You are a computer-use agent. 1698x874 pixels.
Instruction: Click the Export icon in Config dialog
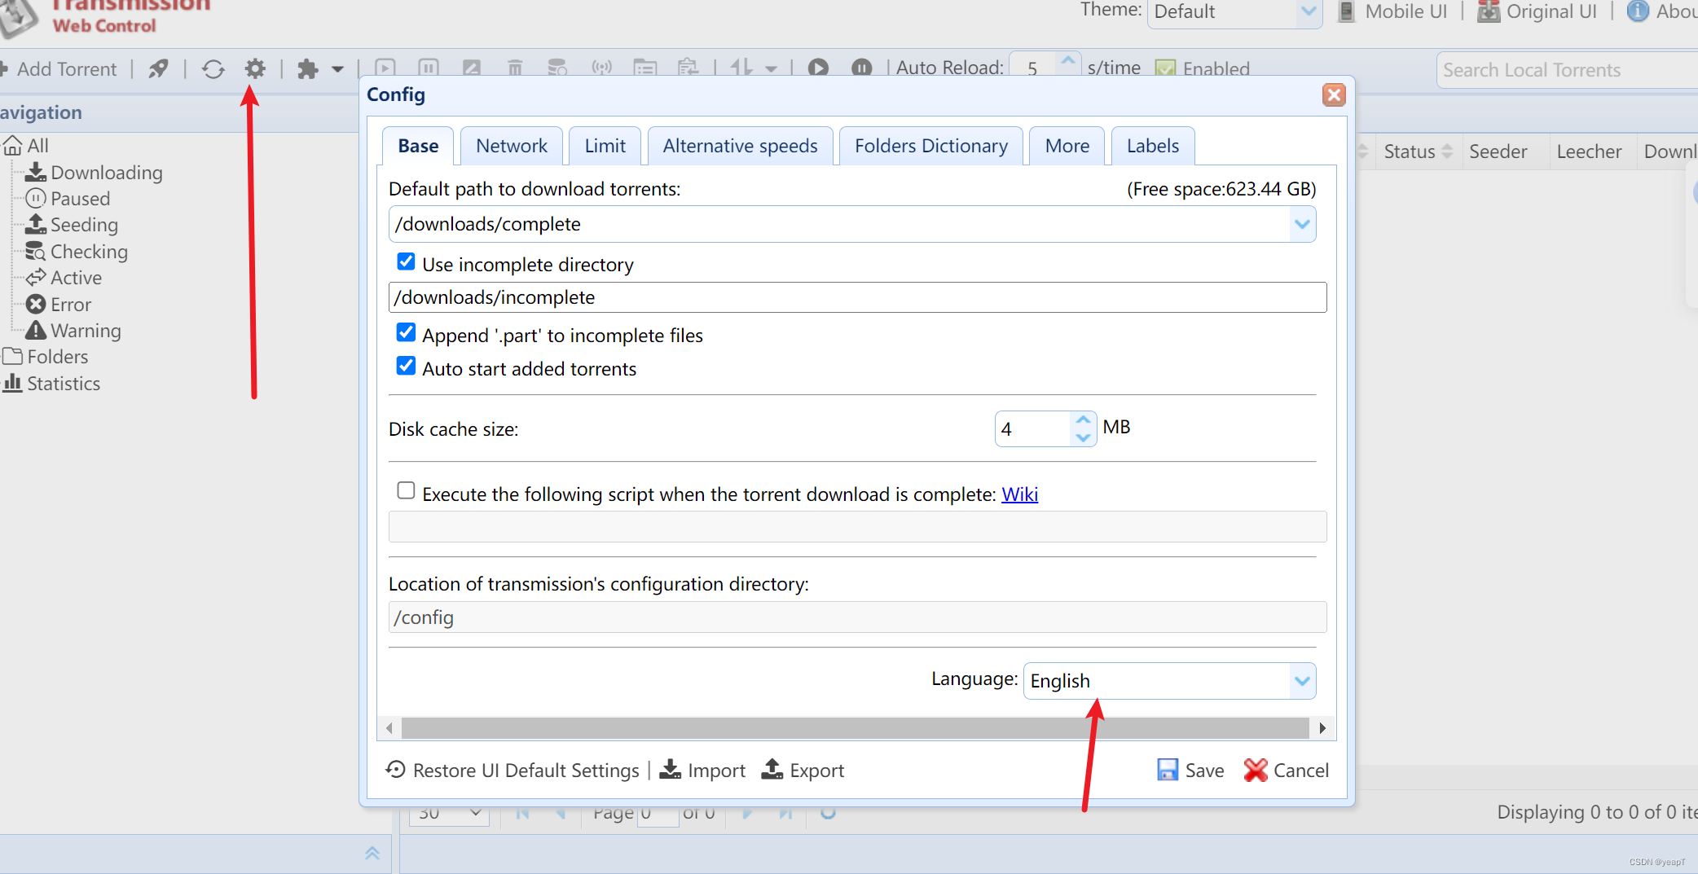click(x=772, y=770)
